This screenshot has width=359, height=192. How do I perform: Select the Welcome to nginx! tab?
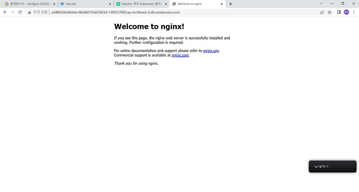coord(197,4)
